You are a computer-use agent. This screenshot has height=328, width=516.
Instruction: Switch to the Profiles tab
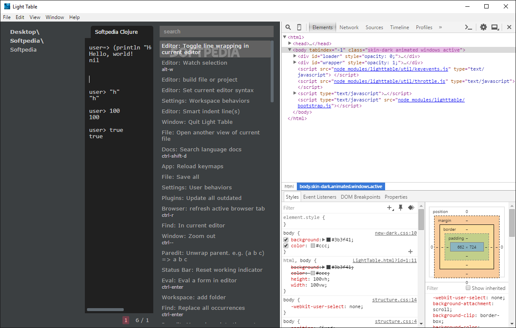pos(424,27)
